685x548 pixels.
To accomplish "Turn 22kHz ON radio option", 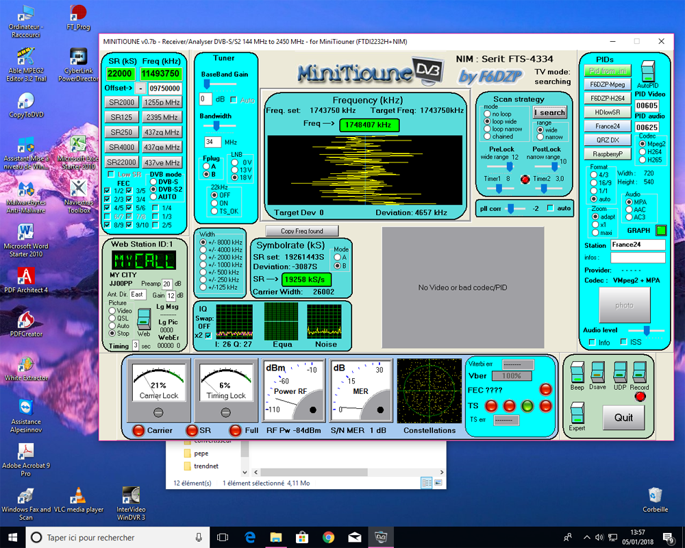I will pyautogui.click(x=214, y=203).
